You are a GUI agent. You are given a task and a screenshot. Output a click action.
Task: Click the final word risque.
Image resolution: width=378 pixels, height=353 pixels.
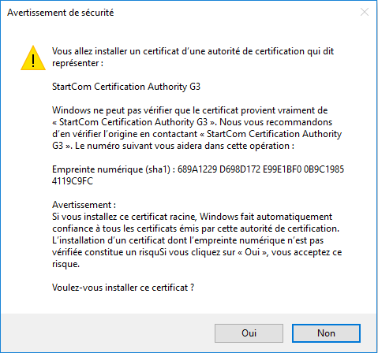(x=65, y=264)
